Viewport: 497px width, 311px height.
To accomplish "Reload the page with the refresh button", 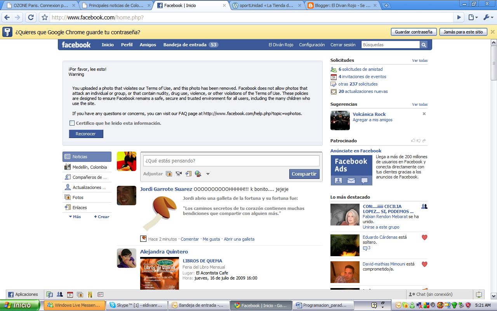I will point(31,17).
